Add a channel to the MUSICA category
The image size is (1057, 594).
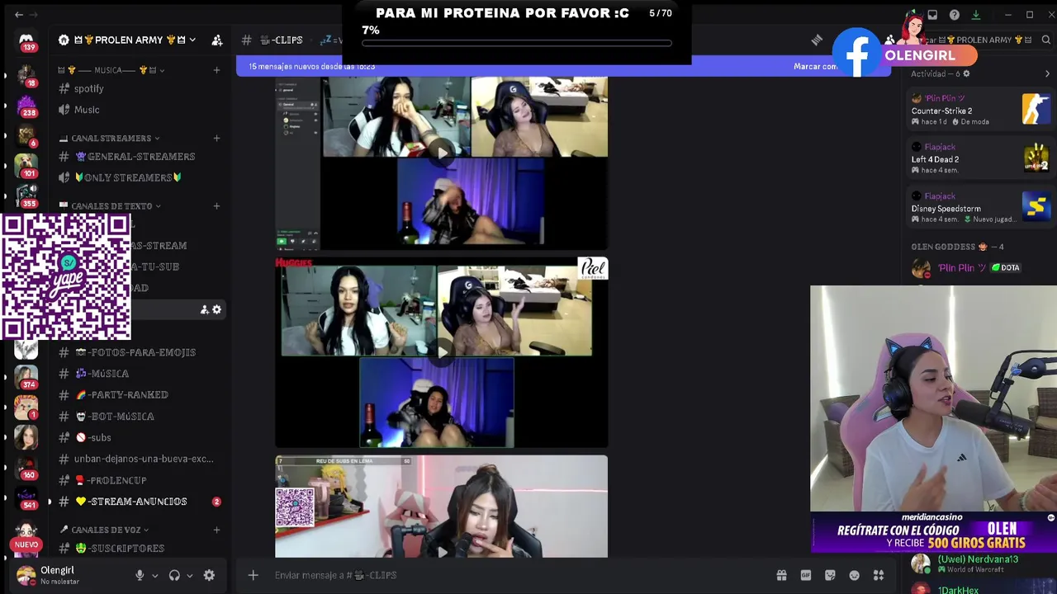tap(216, 70)
